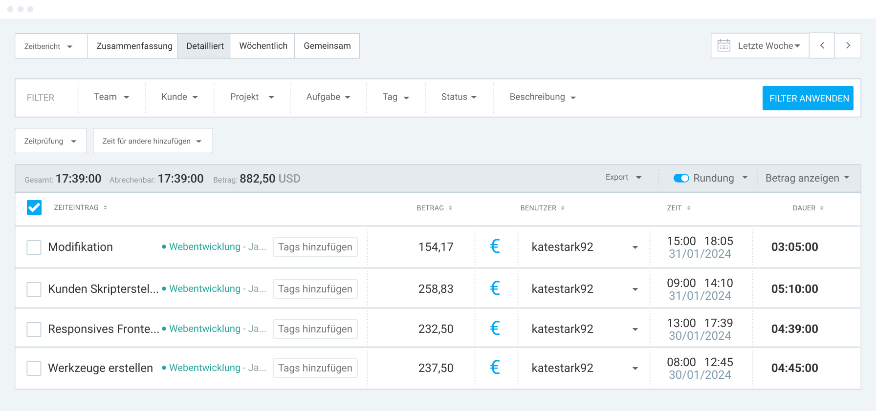Expand the Tag filter dropdown
Viewport: 876px width, 411px height.
click(x=395, y=97)
